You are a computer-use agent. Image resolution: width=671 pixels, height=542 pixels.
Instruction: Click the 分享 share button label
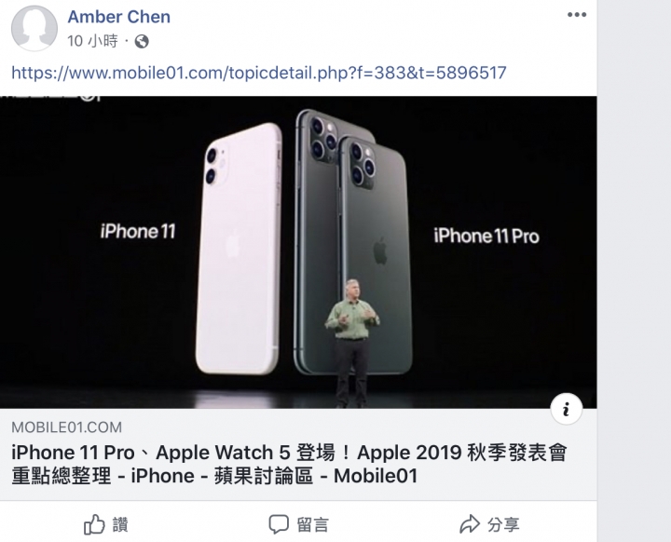(503, 524)
